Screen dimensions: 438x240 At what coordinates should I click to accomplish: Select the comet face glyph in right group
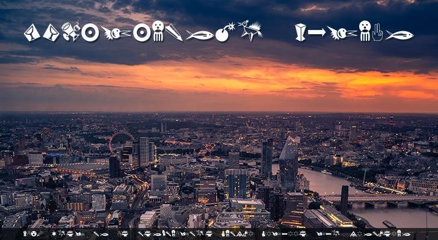(342, 33)
